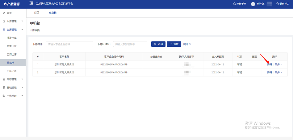Click the user avatar icon
The width and height of the screenshot is (293, 140).
253,4
